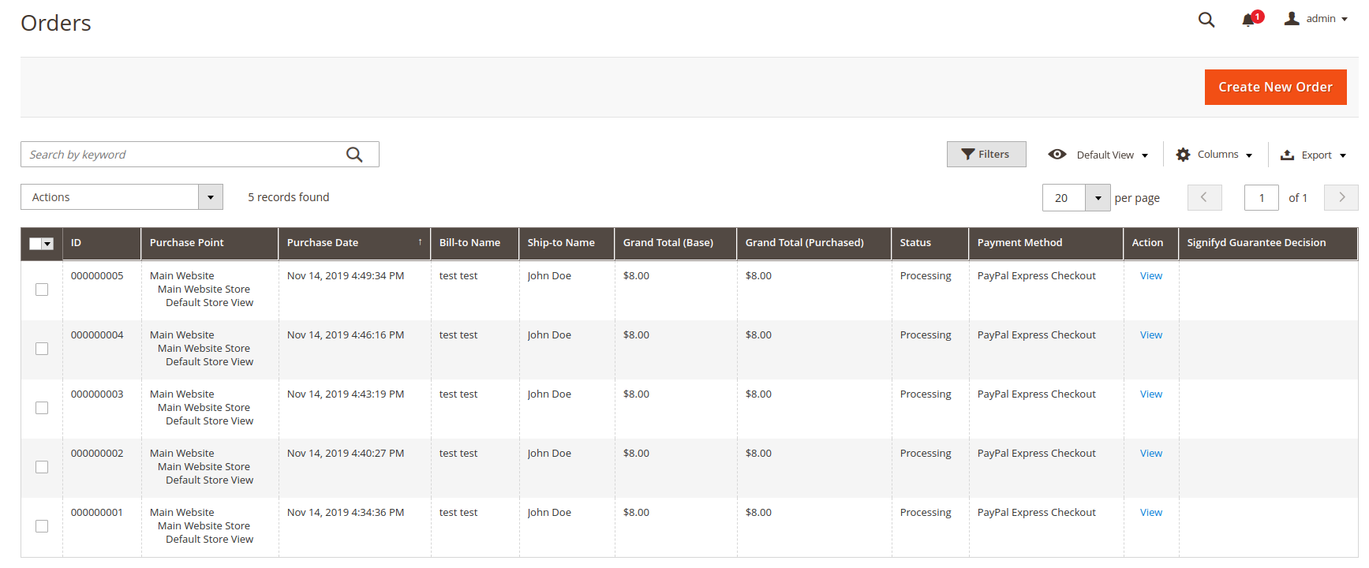The width and height of the screenshot is (1369, 568).
Task: Click PayPal Express Checkout for order 000000002
Action: tap(1036, 454)
